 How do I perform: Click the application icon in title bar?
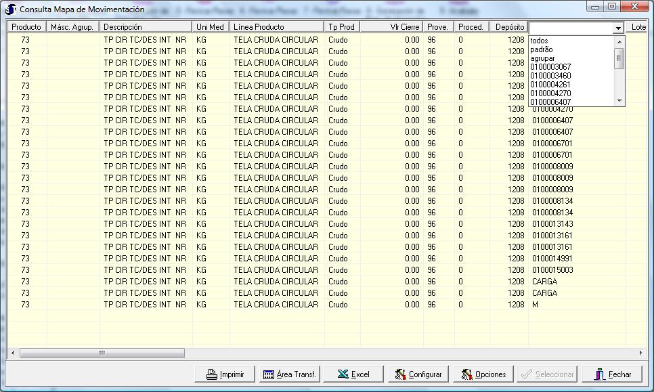click(x=11, y=9)
